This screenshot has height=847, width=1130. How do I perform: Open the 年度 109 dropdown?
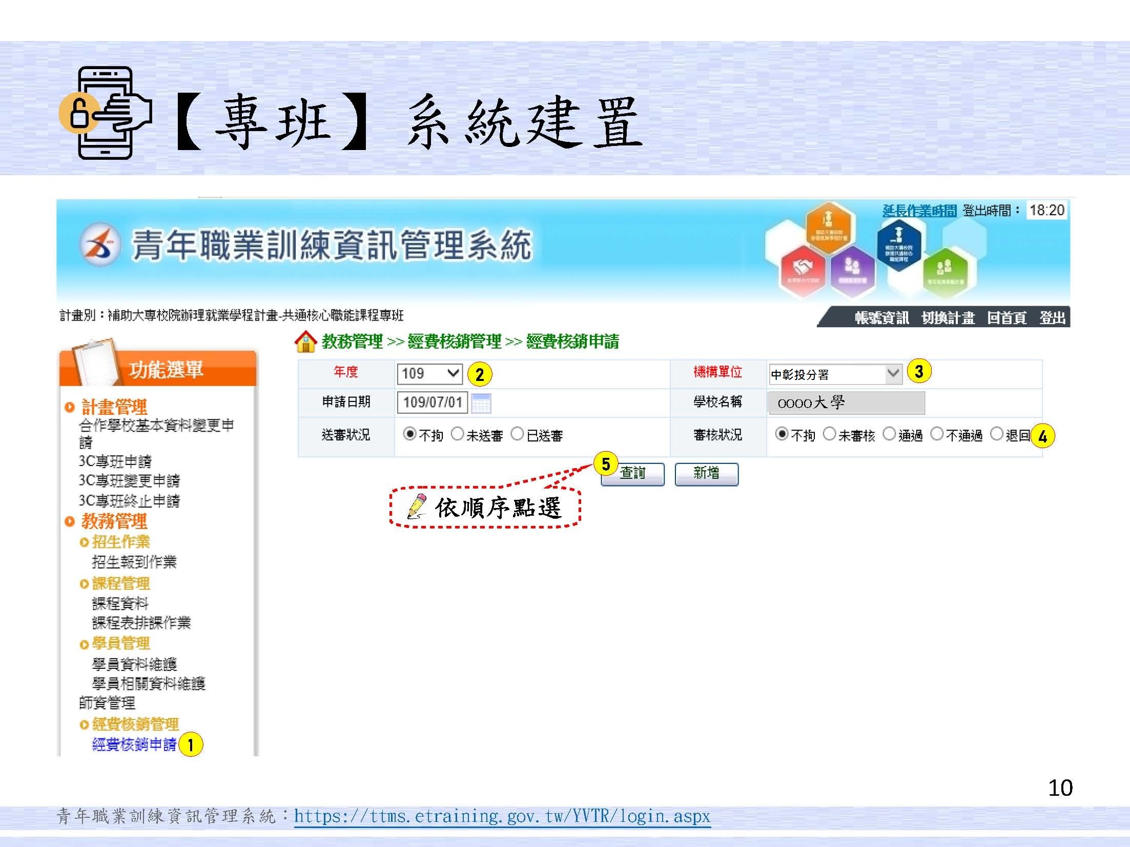click(x=429, y=374)
